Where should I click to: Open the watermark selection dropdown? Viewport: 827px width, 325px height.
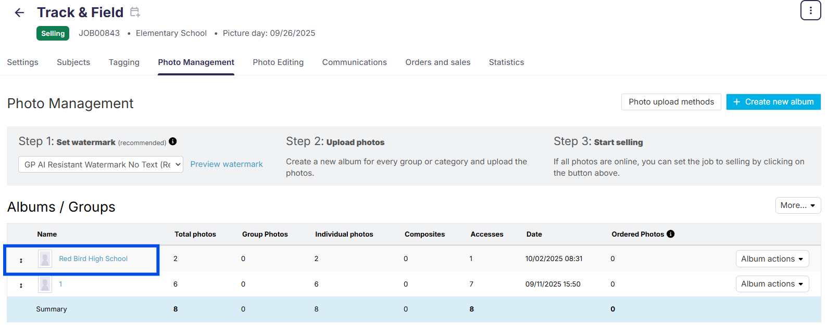[x=101, y=164]
